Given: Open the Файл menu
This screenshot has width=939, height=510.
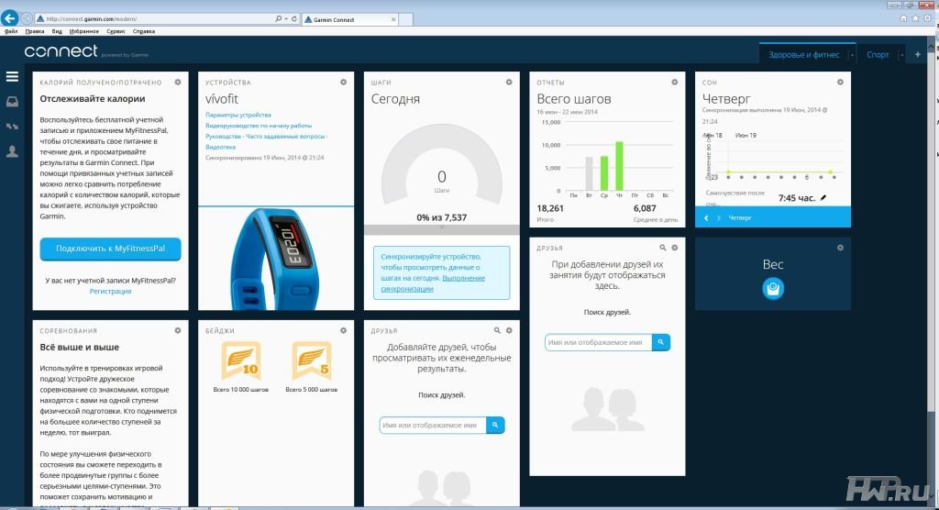Looking at the screenshot, I should click(x=11, y=31).
